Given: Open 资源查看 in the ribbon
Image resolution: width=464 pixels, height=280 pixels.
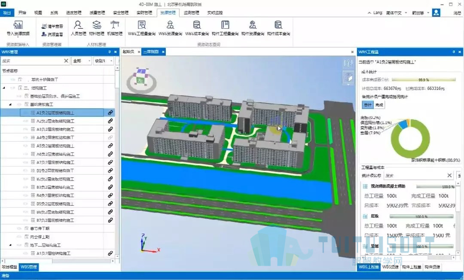Looking at the screenshot, I should pyautogui.click(x=52, y=34).
